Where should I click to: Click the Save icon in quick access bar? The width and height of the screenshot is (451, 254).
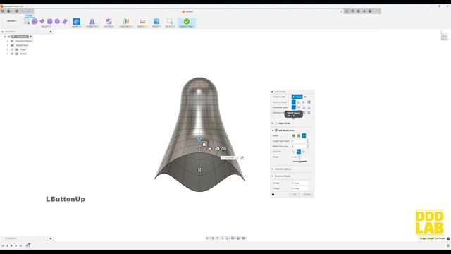pyautogui.click(x=16, y=11)
